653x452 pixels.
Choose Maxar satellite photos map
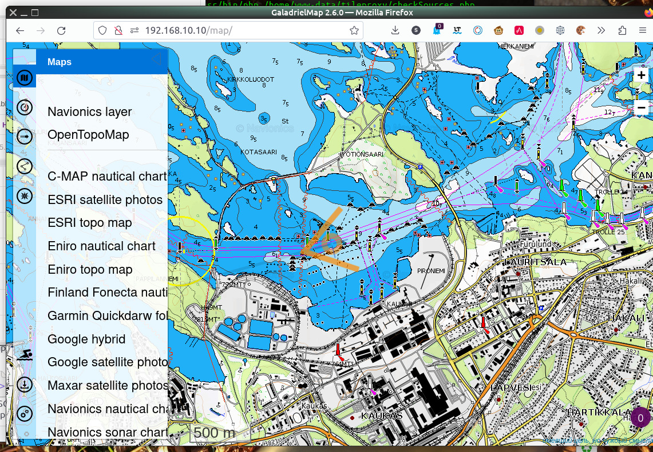tap(108, 385)
